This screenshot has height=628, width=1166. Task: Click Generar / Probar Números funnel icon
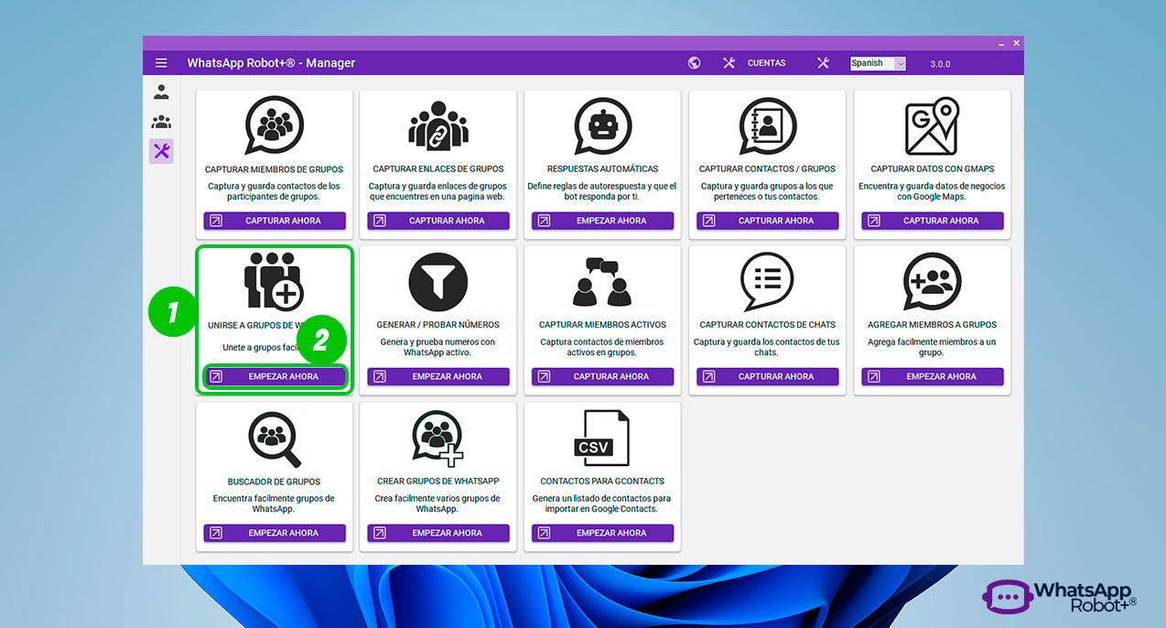[438, 282]
